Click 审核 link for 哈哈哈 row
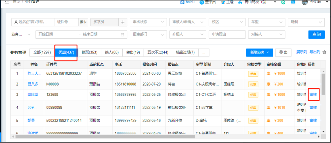 (x=313, y=95)
